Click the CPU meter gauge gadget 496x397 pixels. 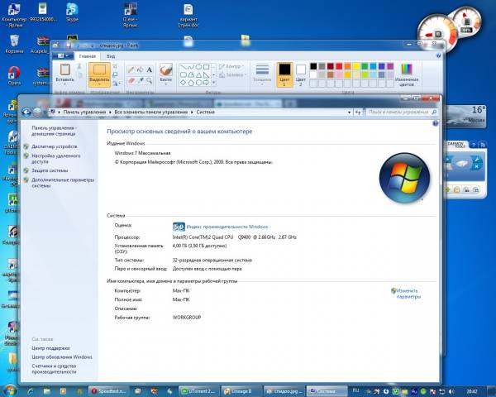[x=438, y=34]
